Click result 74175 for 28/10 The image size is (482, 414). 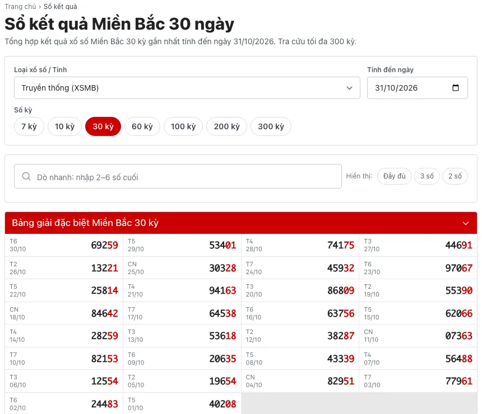341,245
